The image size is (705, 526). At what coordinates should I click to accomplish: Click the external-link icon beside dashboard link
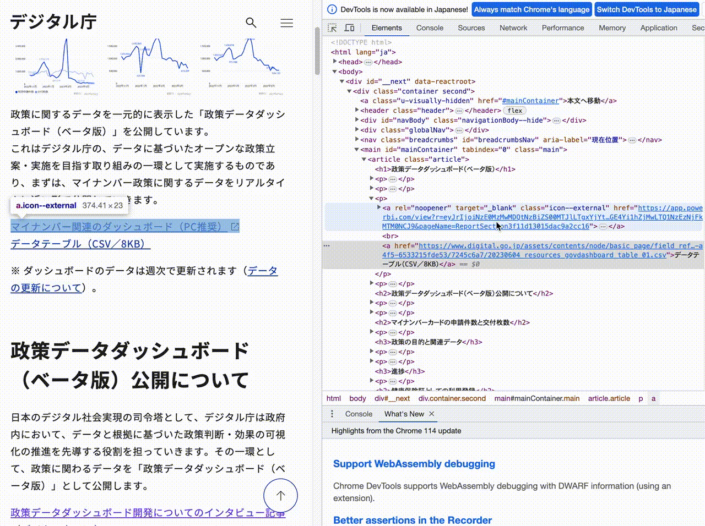[x=235, y=227]
